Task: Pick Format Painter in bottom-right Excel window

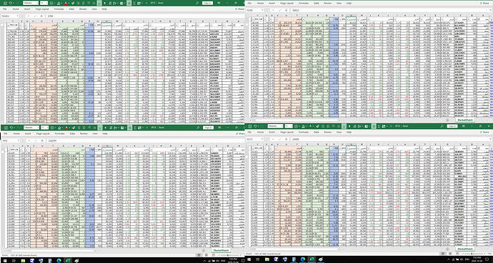Action: click(x=317, y=126)
